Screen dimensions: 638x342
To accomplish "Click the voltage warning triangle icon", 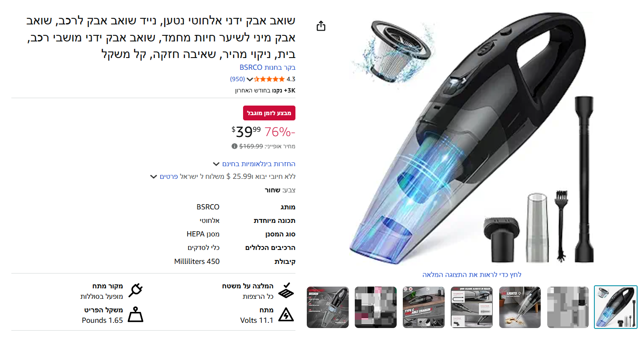I will point(286,315).
